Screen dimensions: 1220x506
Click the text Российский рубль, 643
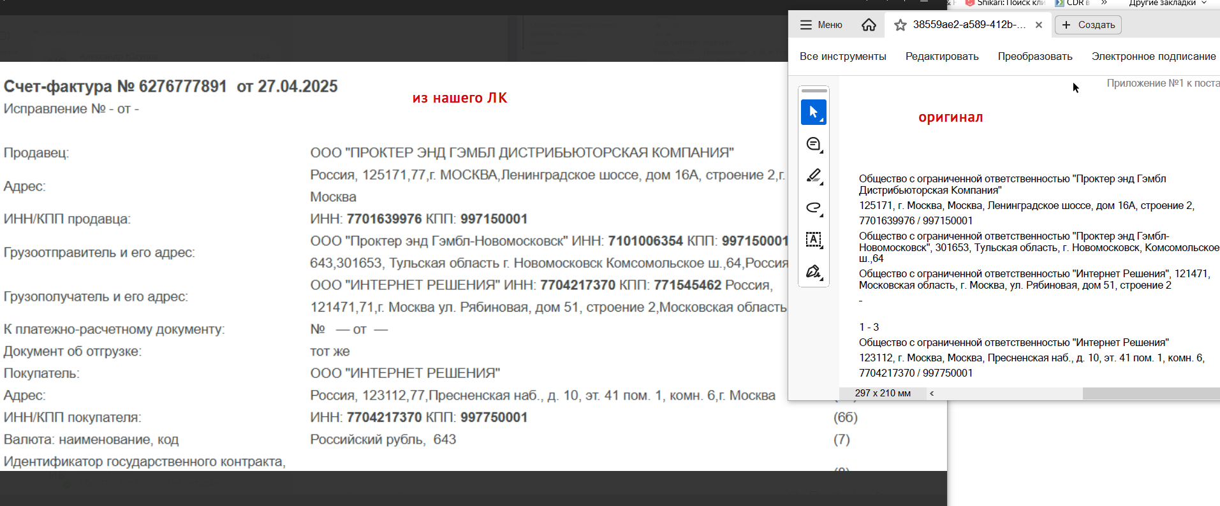(383, 440)
